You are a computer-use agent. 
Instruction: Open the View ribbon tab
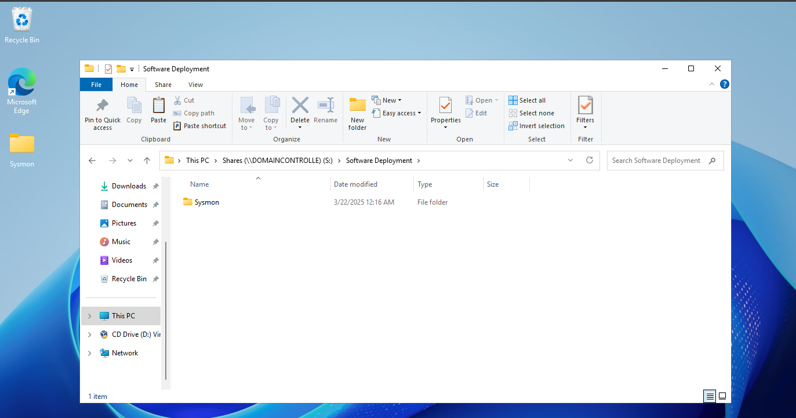click(x=195, y=85)
